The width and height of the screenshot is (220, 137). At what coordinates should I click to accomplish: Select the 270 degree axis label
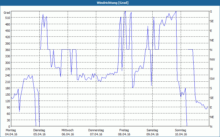pos(8,69)
